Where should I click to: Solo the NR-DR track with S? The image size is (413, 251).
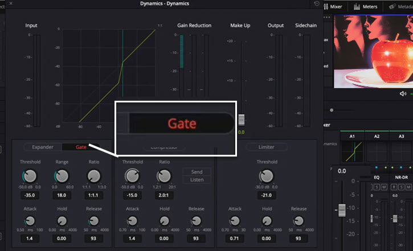coord(401,187)
